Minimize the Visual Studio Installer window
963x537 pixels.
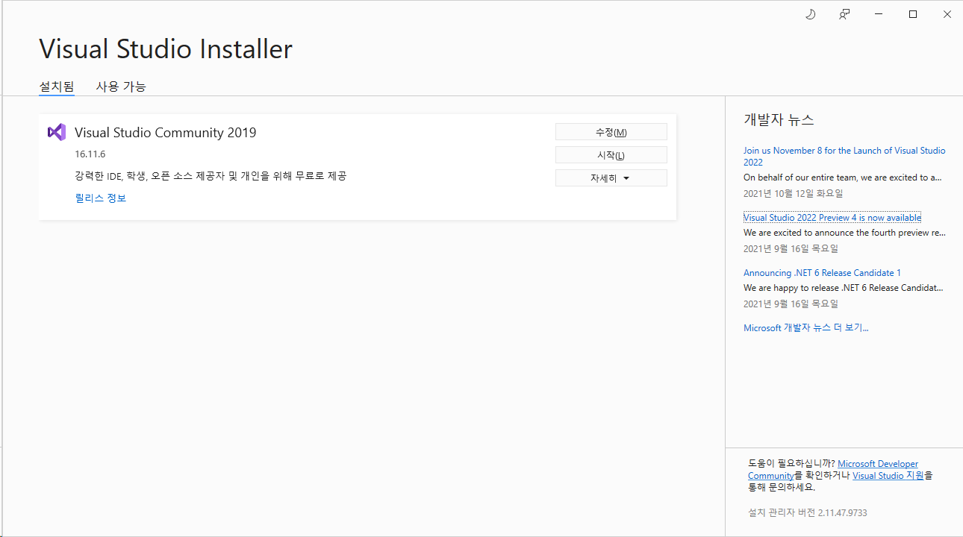pos(879,14)
